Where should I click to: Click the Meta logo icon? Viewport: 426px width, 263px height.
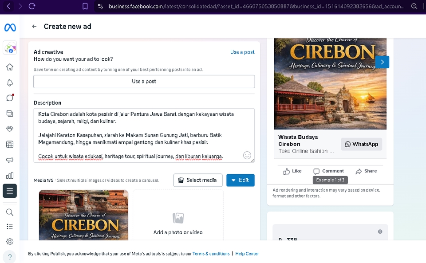click(x=10, y=27)
